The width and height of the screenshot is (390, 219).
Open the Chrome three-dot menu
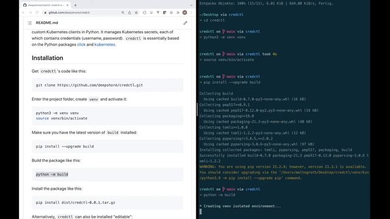coord(191,12)
